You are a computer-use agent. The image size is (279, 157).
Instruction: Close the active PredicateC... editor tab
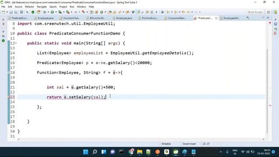[x=216, y=18]
